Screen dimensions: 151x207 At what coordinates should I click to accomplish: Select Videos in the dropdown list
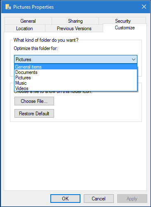[75, 88]
